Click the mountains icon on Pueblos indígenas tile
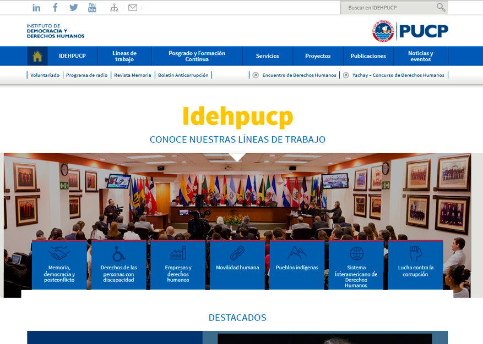Viewport: 483px width, 344px height. tap(297, 252)
